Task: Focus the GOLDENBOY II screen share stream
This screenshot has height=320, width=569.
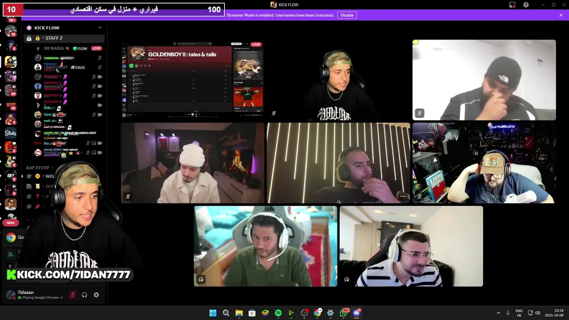Action: [x=192, y=80]
